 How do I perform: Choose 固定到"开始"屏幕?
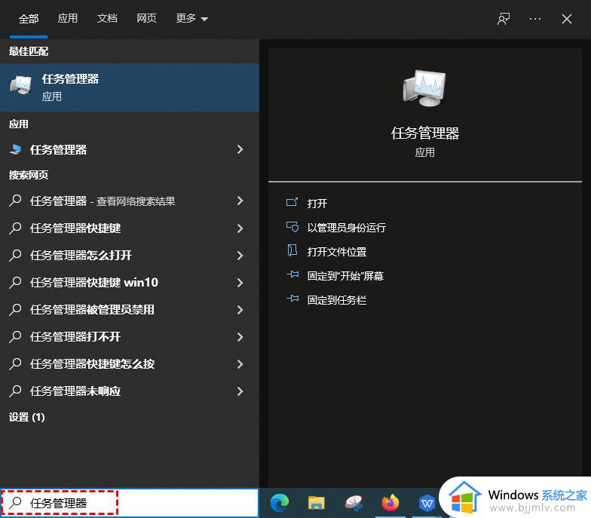pos(345,276)
